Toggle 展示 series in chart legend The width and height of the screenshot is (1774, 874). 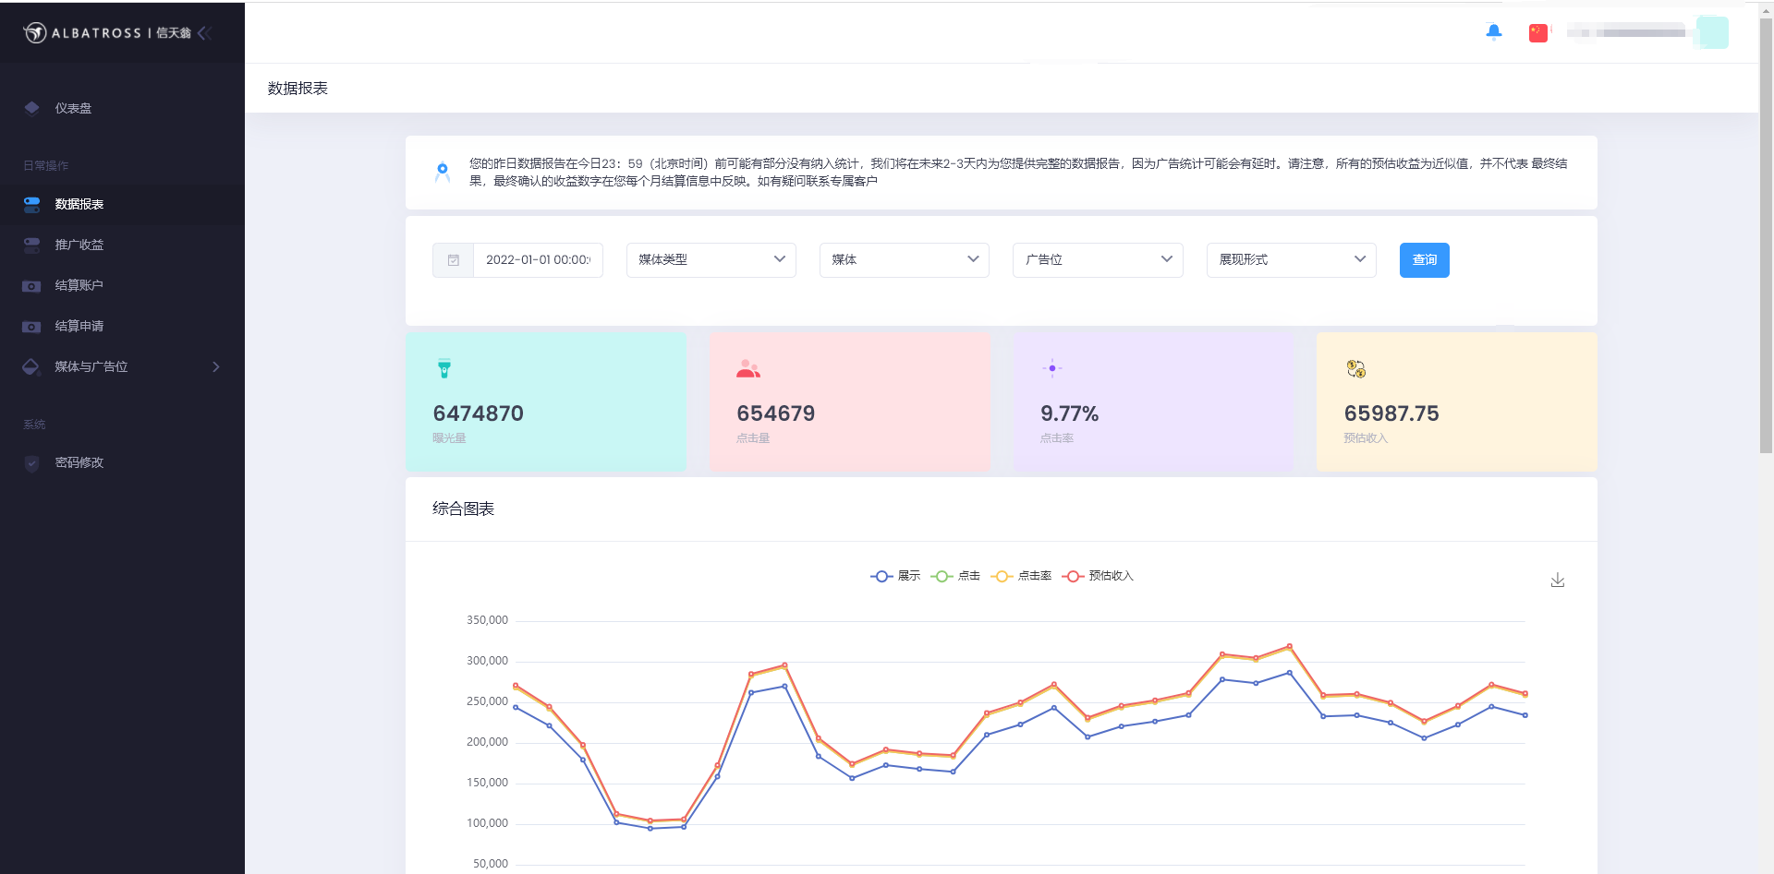click(x=895, y=576)
